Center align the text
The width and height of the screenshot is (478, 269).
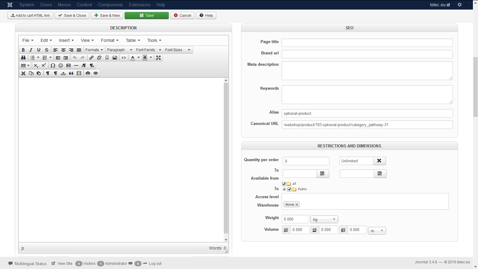(63, 50)
